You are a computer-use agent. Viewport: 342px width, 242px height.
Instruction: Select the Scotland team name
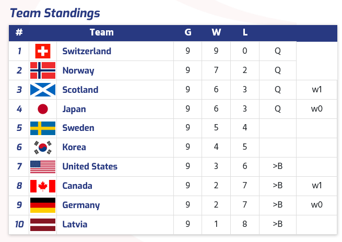click(80, 90)
